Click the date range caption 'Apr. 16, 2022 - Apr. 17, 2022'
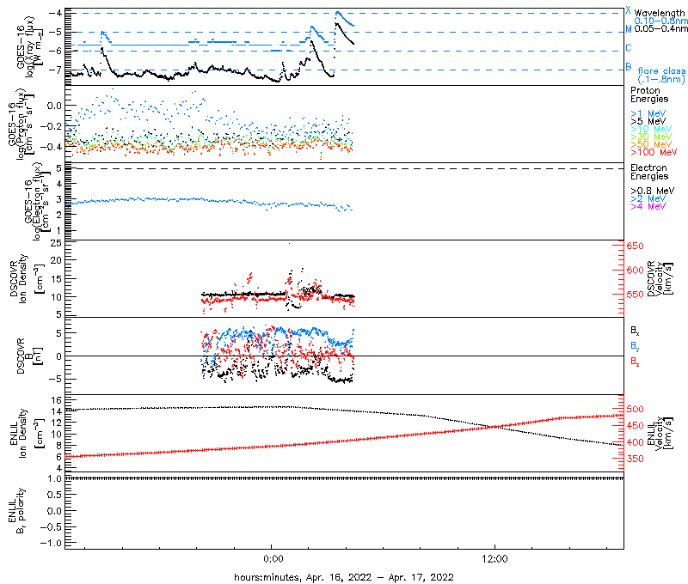This screenshot has height=584, width=688. point(379,577)
